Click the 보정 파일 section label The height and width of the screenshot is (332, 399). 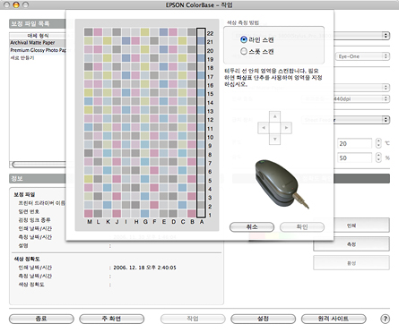[24, 194]
